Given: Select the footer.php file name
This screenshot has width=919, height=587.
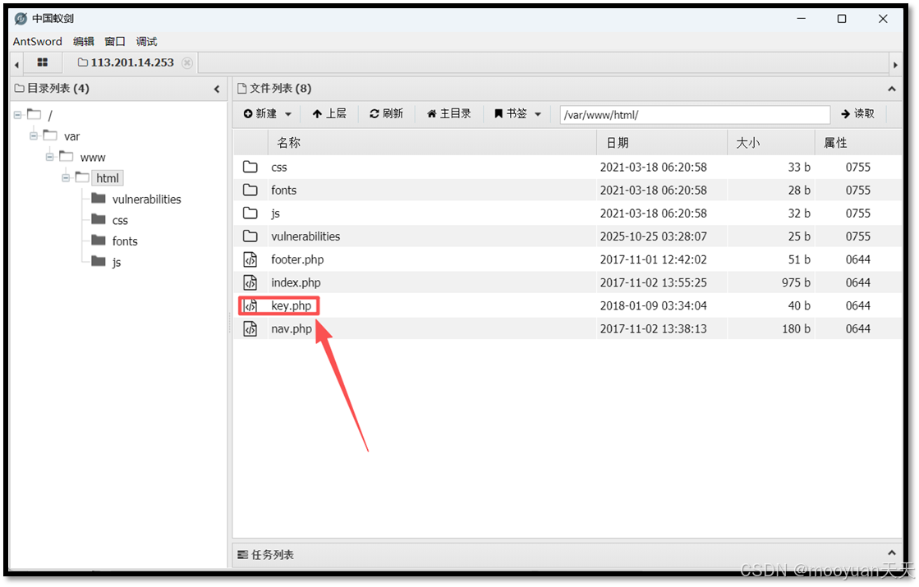Looking at the screenshot, I should (x=297, y=259).
